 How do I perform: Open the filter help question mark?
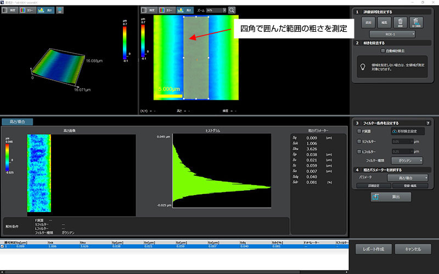(427, 123)
